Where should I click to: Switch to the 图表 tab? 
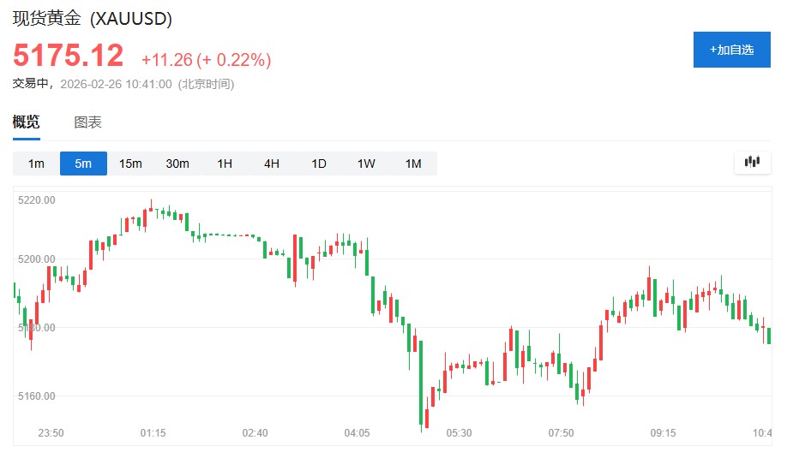pyautogui.click(x=87, y=122)
